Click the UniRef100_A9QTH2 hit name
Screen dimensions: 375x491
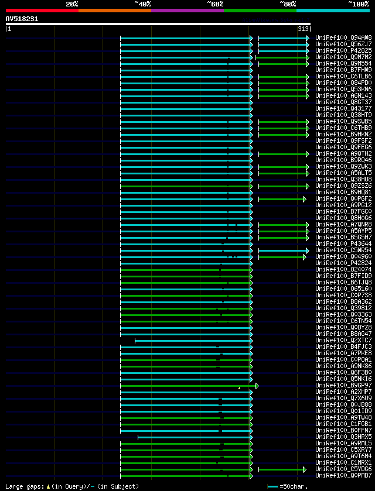[x=343, y=154]
